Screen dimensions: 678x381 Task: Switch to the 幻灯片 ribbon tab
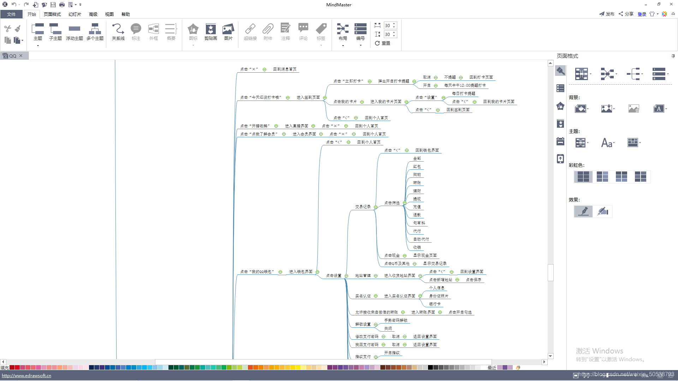pyautogui.click(x=75, y=14)
